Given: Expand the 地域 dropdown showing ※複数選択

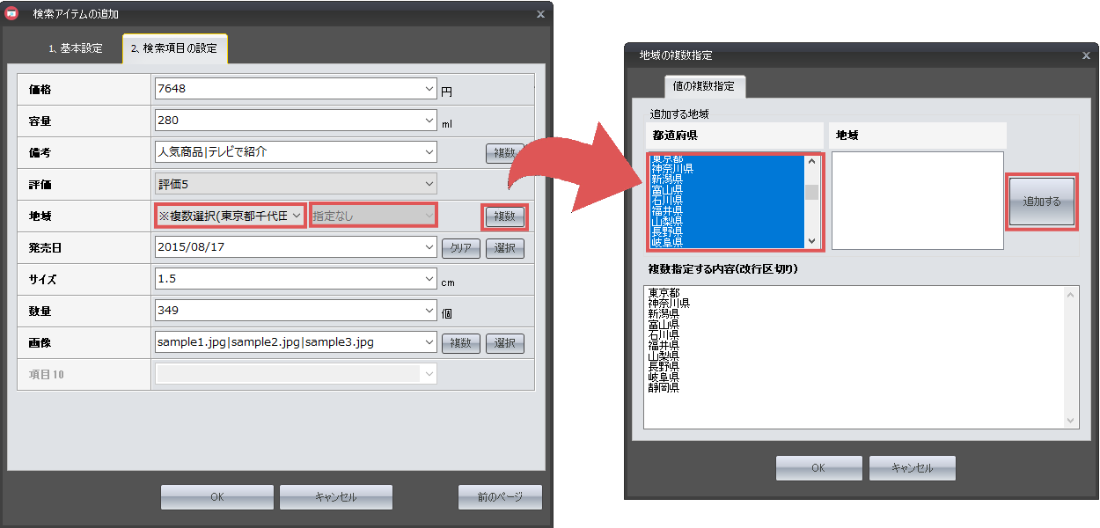Looking at the screenshot, I should pyautogui.click(x=297, y=216).
